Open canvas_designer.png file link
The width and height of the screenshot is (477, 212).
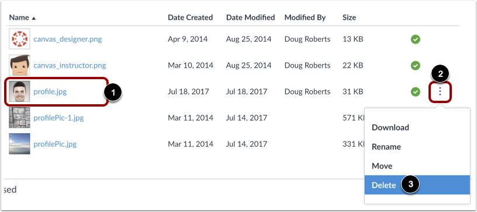(x=68, y=39)
